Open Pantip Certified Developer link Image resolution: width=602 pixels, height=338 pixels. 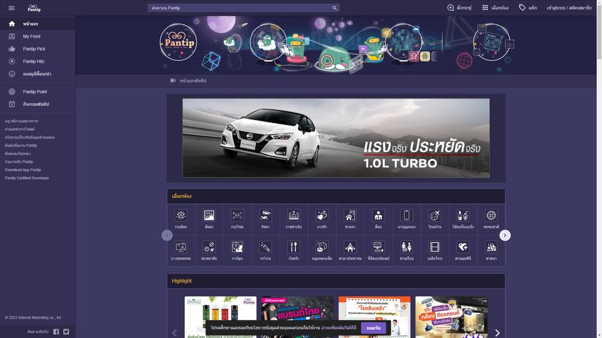click(27, 178)
